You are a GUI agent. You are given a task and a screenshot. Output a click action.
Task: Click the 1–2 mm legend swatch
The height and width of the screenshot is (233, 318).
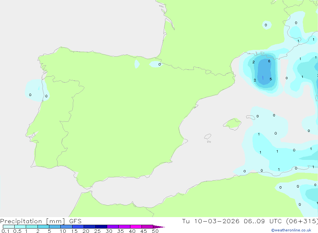[31, 227]
